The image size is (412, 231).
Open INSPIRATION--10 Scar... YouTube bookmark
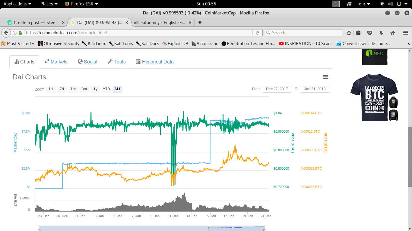click(x=306, y=44)
